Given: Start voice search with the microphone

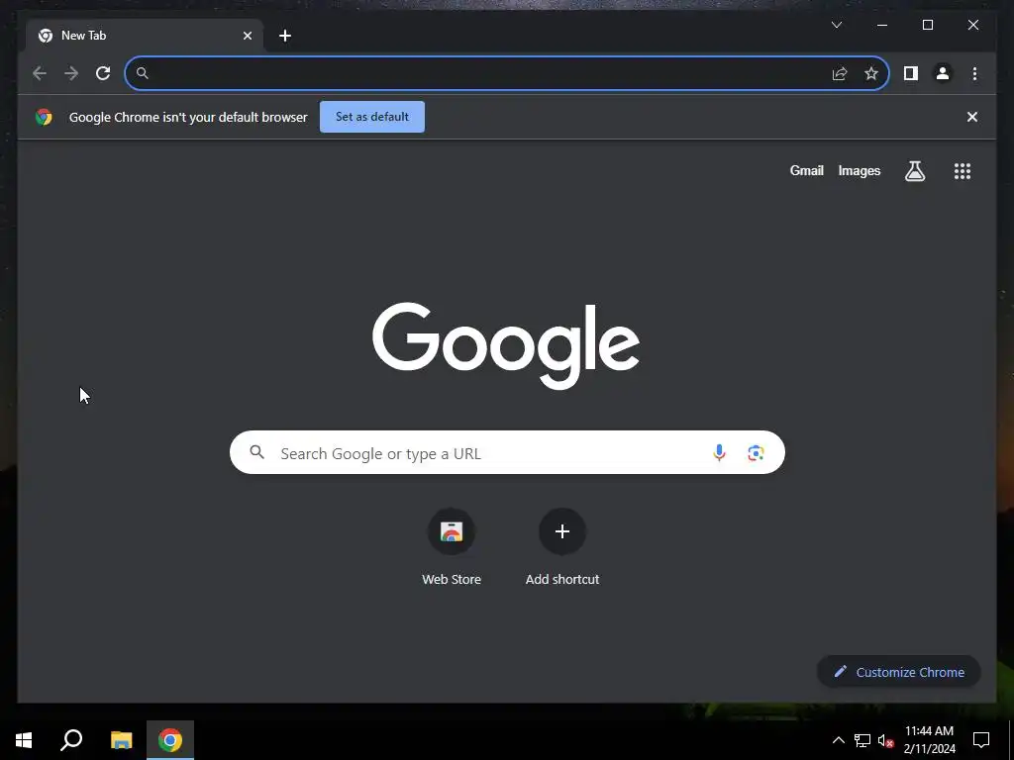Looking at the screenshot, I should 719,453.
